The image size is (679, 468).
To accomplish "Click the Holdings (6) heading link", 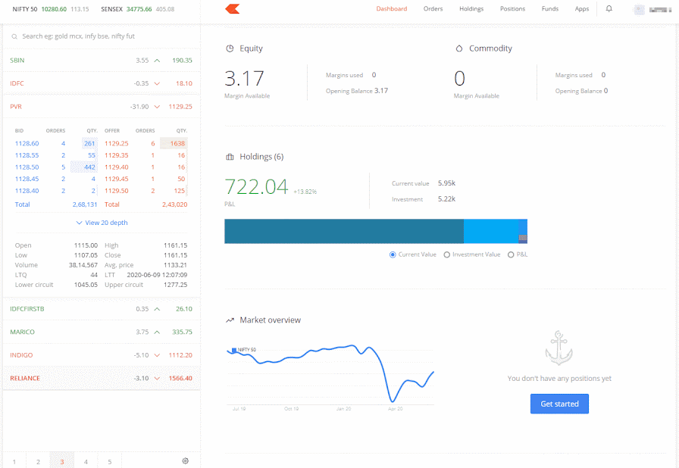I will point(261,157).
